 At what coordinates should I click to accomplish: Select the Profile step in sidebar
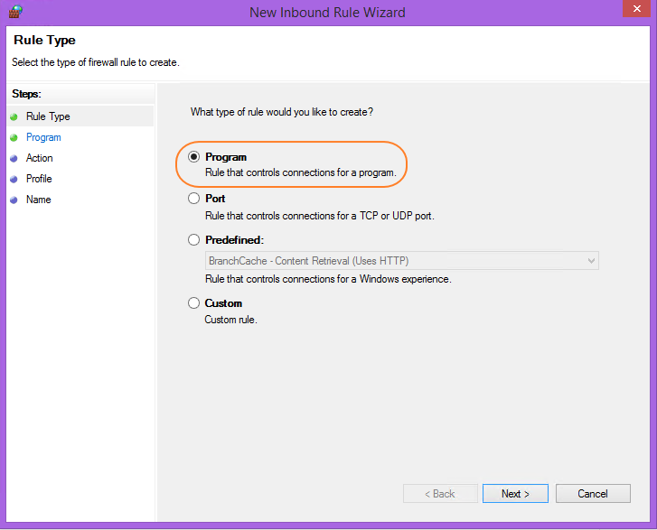point(39,179)
